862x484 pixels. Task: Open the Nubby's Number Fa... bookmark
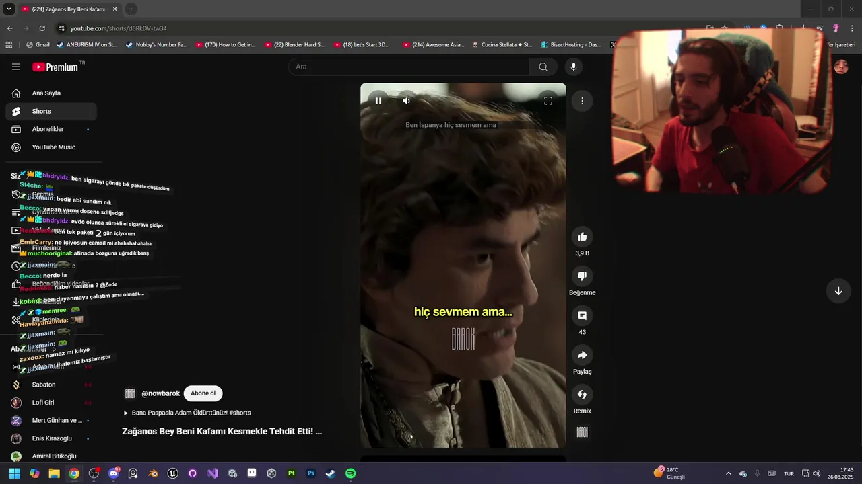(x=156, y=45)
